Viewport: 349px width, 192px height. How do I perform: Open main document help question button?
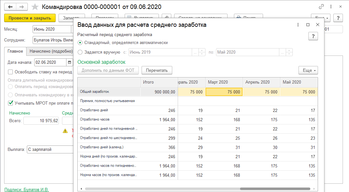(338, 18)
